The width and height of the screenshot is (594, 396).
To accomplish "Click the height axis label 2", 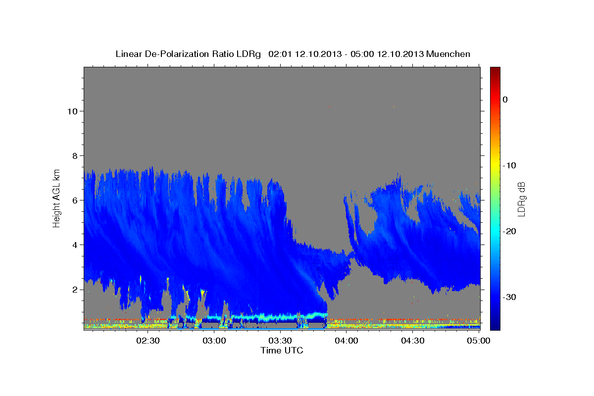I will tap(74, 289).
